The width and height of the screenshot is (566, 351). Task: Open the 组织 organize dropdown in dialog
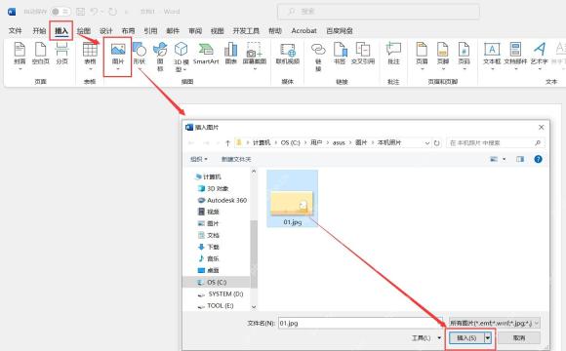coord(199,159)
